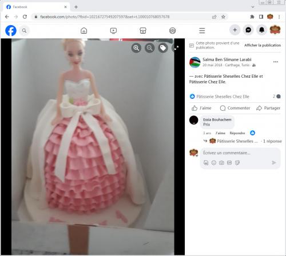Zoom out of the photo
The width and height of the screenshot is (286, 256).
[150, 48]
